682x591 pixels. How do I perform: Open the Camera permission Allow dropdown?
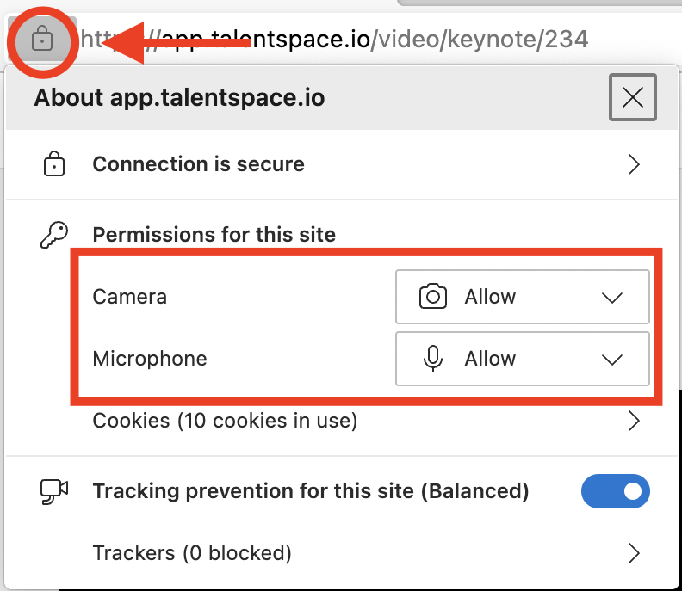(x=521, y=297)
